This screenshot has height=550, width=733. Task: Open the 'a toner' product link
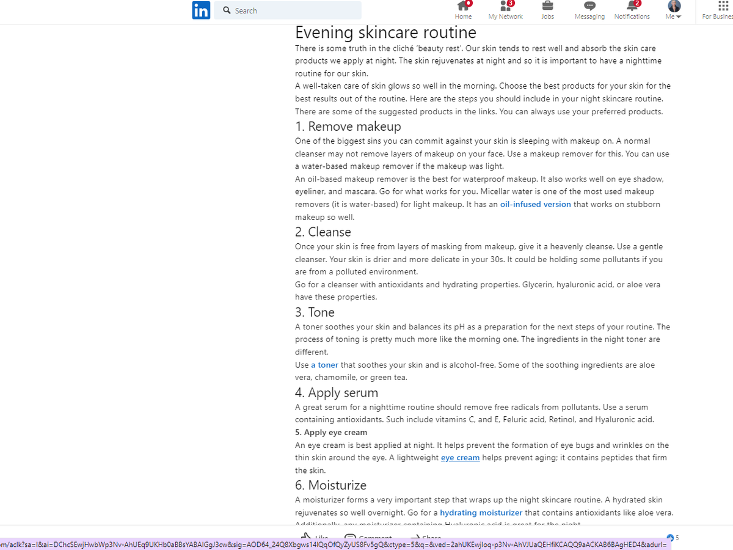[x=324, y=365]
